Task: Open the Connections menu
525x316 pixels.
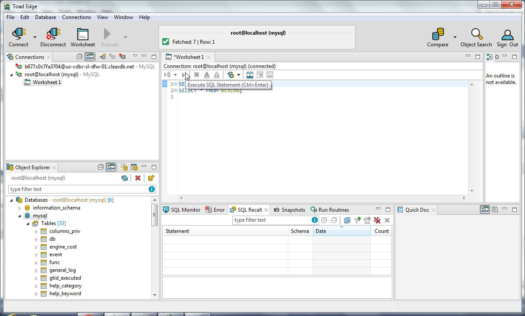Action: [76, 17]
